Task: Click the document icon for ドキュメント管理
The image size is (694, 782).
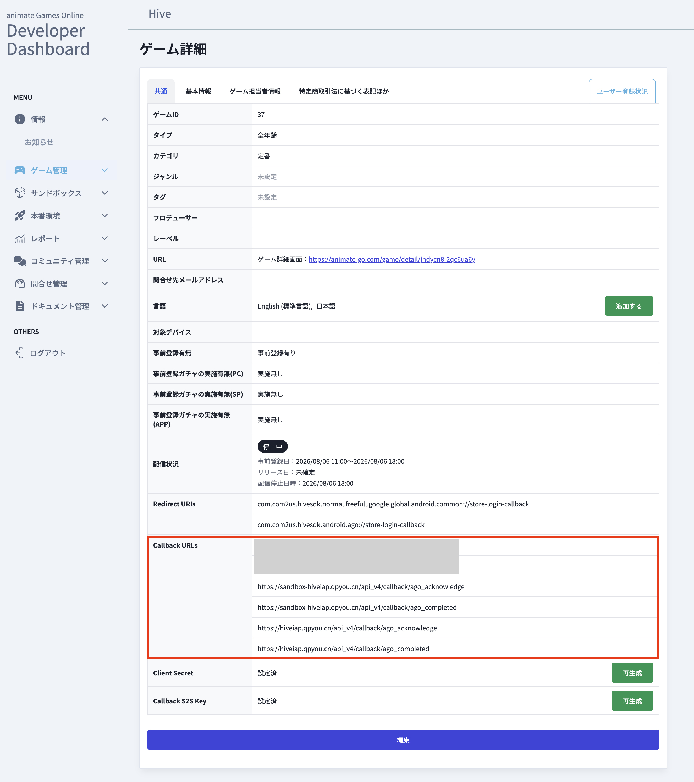Action: [x=20, y=306]
